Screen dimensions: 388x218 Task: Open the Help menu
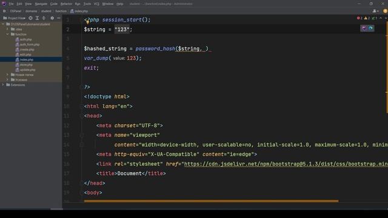pyautogui.click(x=120, y=4)
